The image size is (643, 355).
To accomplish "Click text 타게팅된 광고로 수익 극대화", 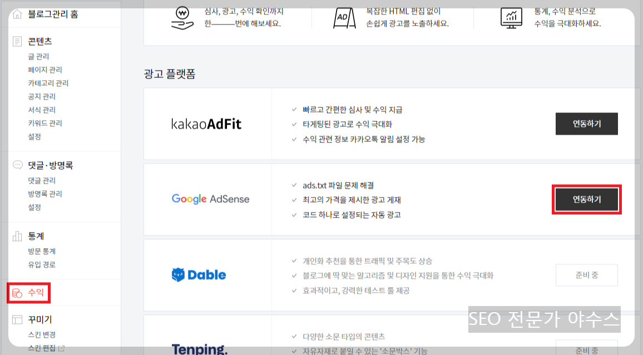I will 347,124.
